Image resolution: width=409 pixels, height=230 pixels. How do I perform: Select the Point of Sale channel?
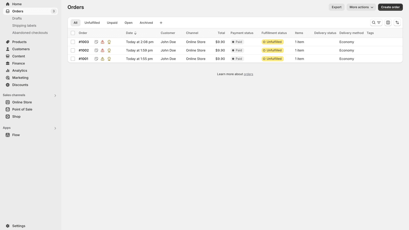coord(22,109)
